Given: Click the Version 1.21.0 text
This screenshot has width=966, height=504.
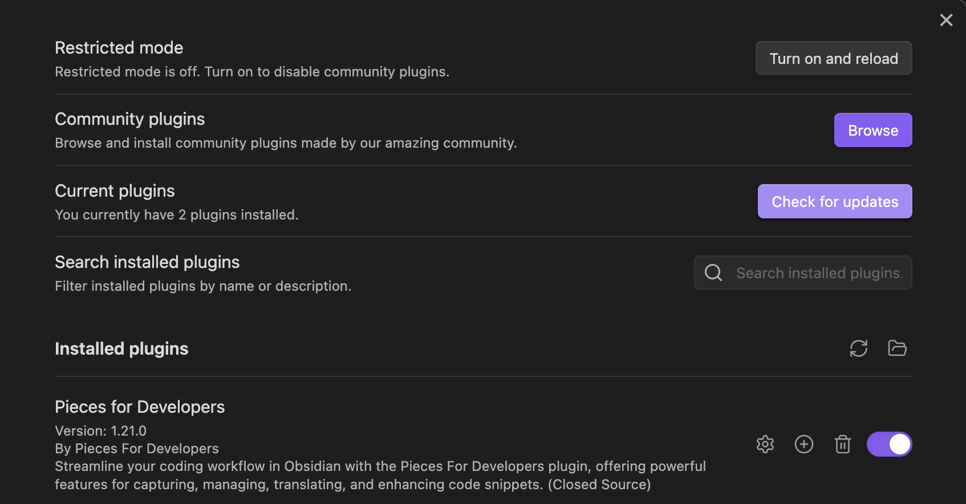Looking at the screenshot, I should pos(101,431).
